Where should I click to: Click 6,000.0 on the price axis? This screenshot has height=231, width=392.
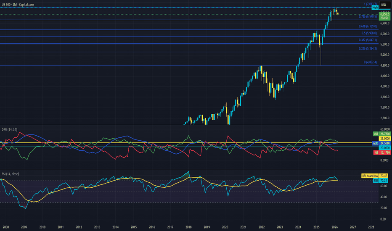[x=385, y=34]
